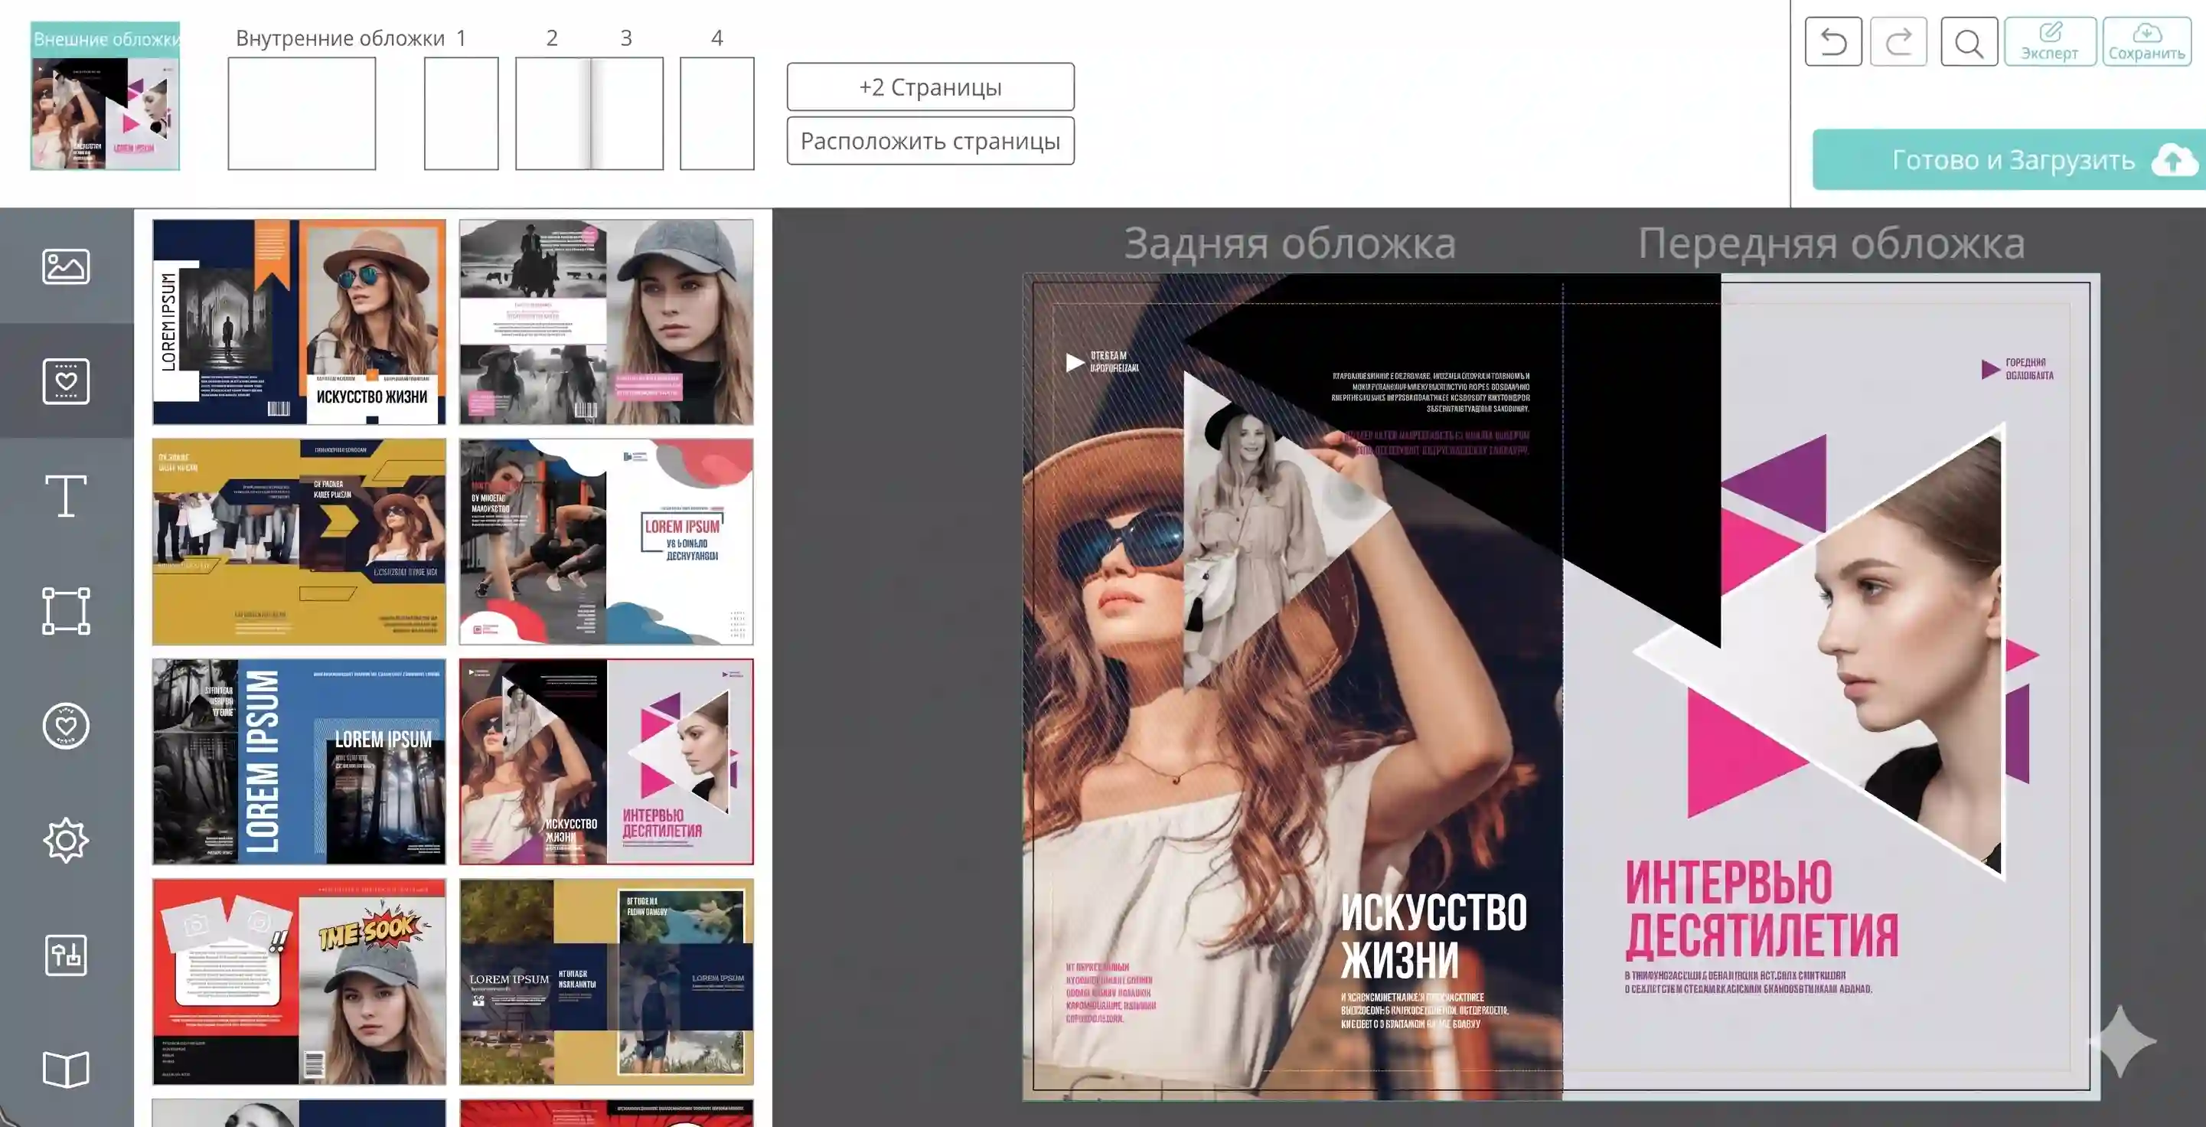The image size is (2206, 1127).
Task: Select the ИНТЕРВЬЮ ДЕСЯТИЛЕТИЯ title on front cover
Action: pyautogui.click(x=1761, y=909)
